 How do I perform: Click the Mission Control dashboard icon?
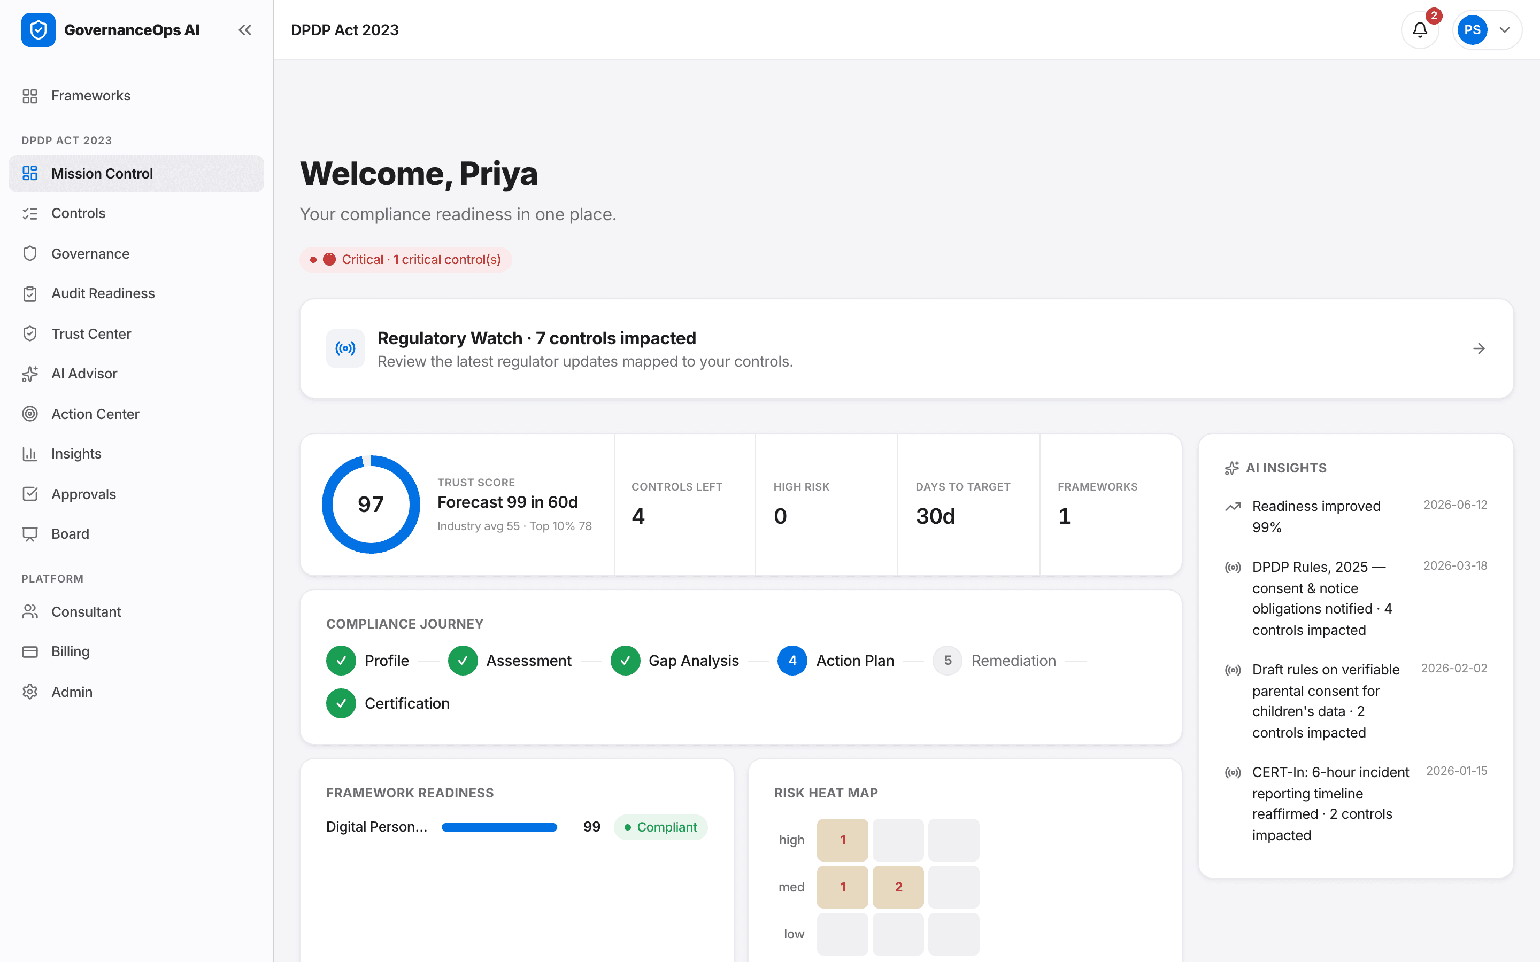click(x=30, y=174)
